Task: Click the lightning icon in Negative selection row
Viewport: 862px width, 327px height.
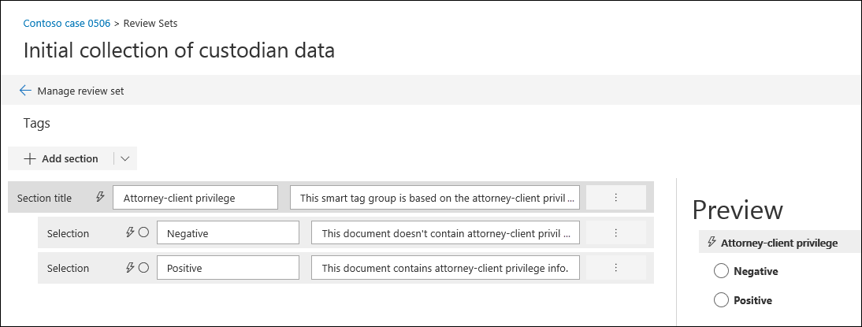Action: click(130, 233)
